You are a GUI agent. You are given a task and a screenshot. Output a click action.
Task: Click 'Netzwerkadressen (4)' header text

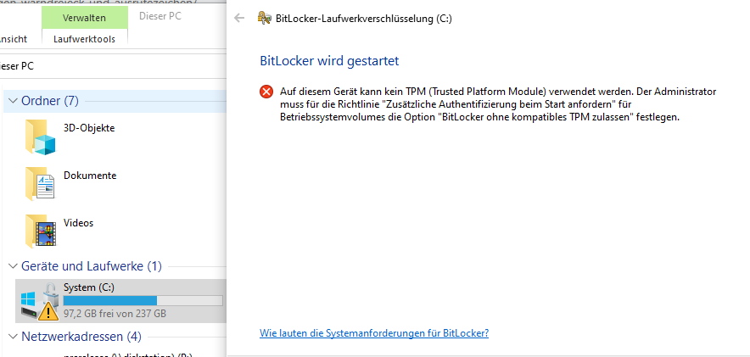click(x=81, y=337)
